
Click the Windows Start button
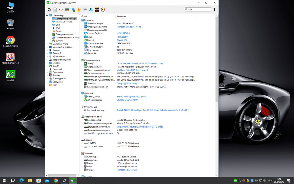tap(4, 180)
